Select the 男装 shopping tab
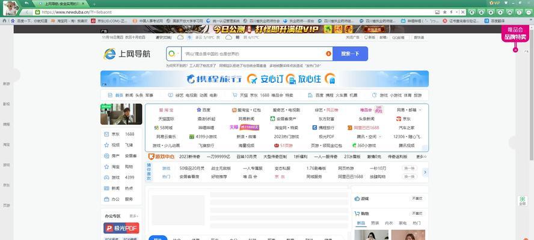Image resolution: width=534 pixels, height=240 pixels. (375, 223)
